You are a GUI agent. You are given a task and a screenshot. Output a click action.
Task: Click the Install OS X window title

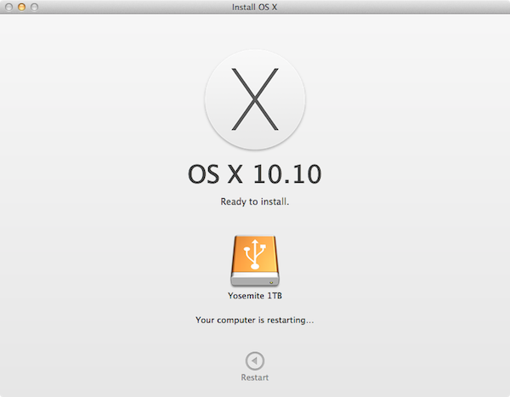[x=254, y=7]
